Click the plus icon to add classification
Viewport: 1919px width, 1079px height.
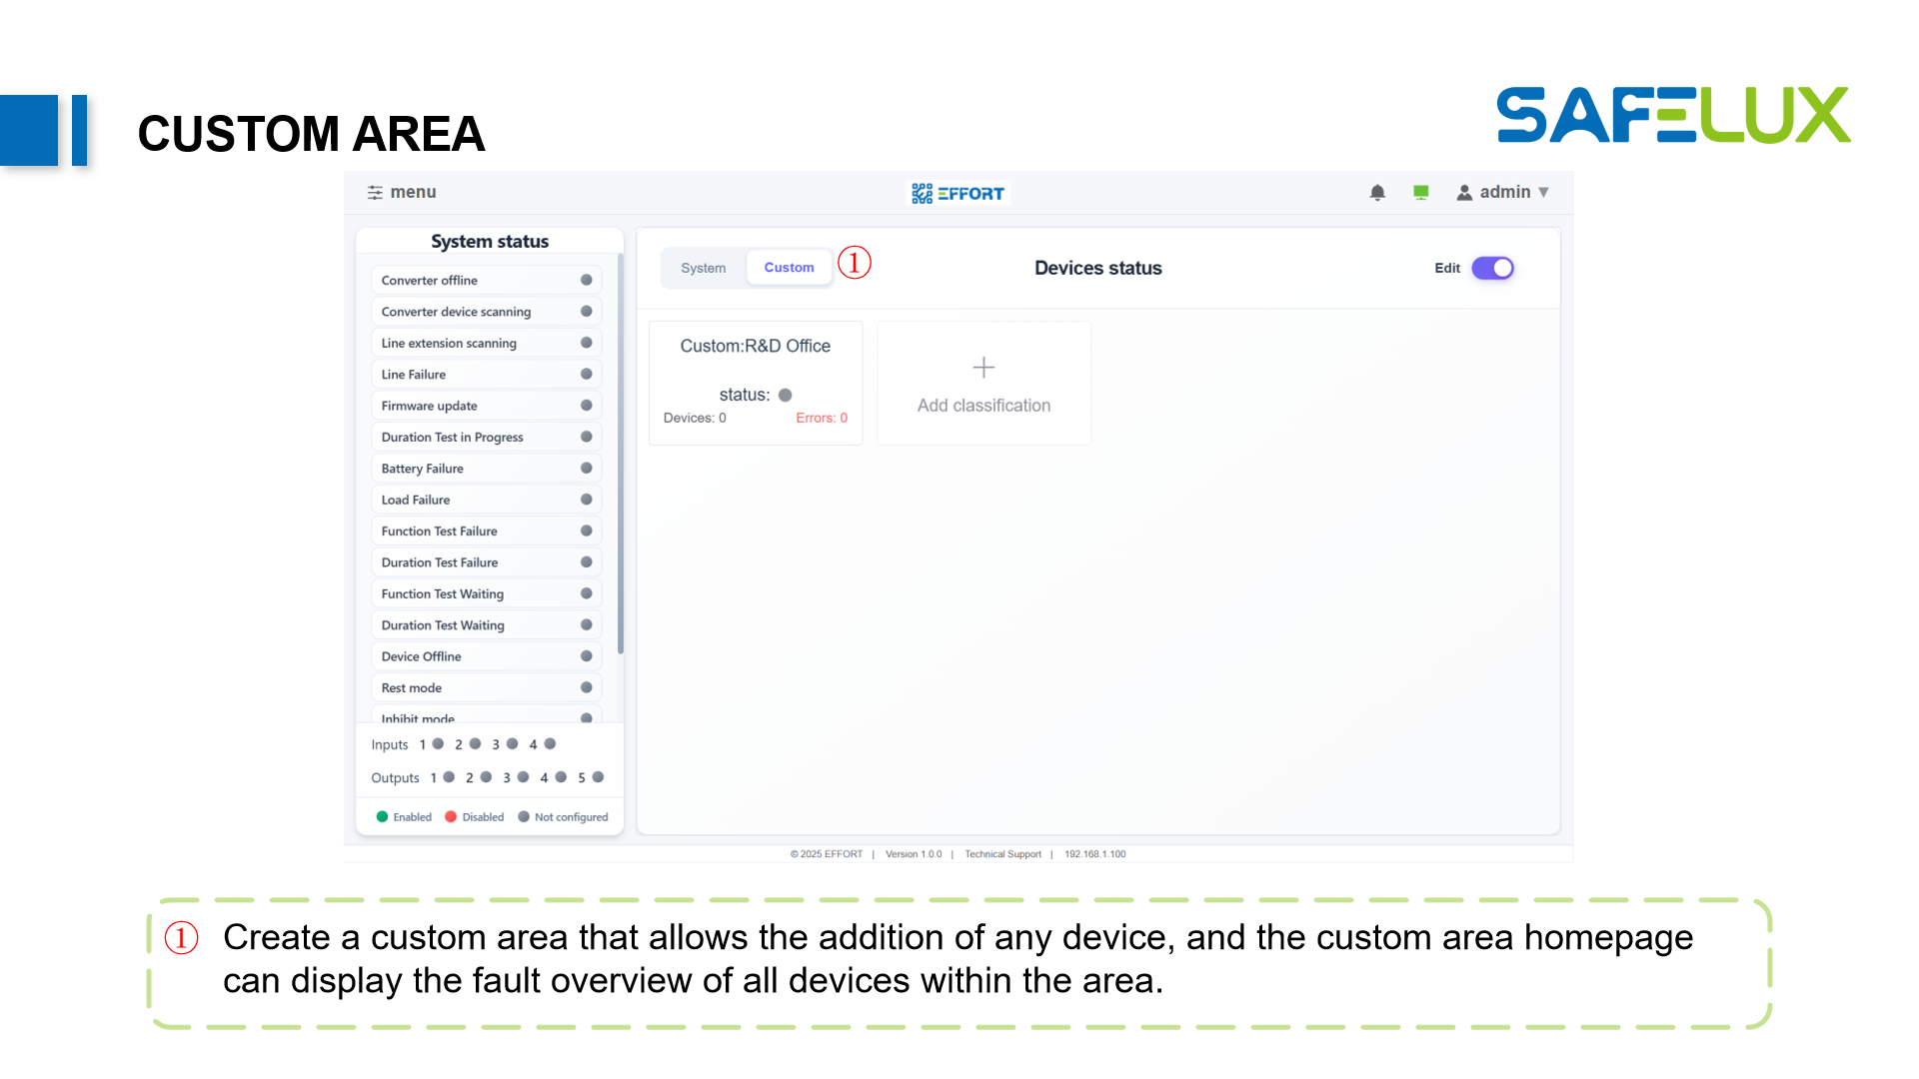tap(983, 368)
